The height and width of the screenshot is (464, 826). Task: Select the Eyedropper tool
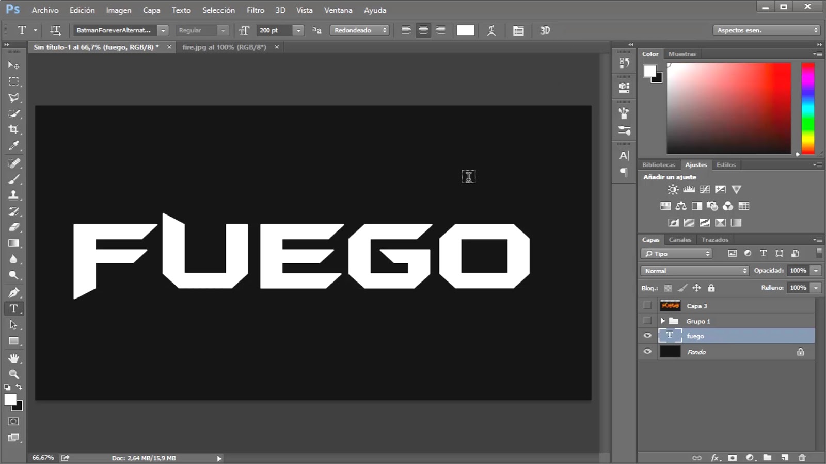(x=14, y=145)
